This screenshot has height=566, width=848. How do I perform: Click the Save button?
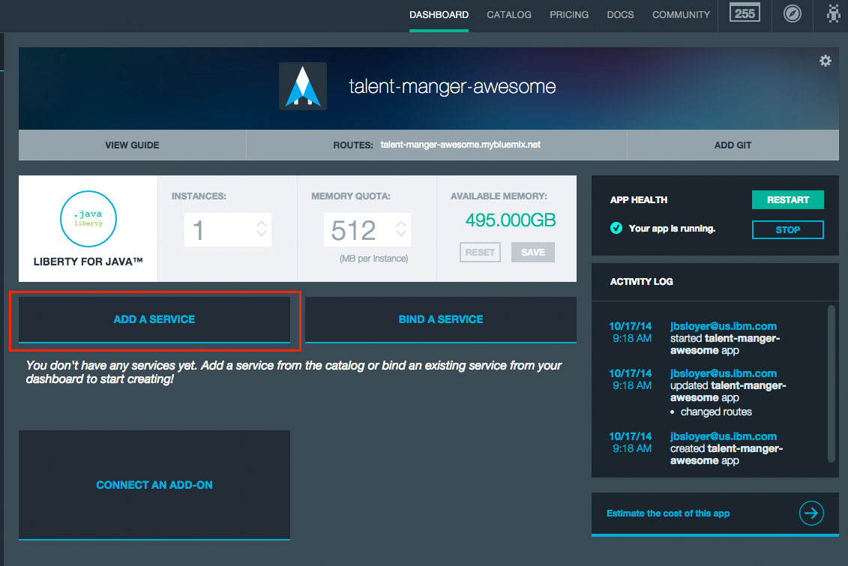pyautogui.click(x=532, y=253)
